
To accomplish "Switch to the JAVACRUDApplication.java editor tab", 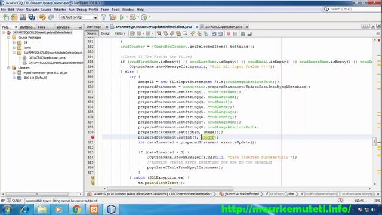I will (x=223, y=27).
